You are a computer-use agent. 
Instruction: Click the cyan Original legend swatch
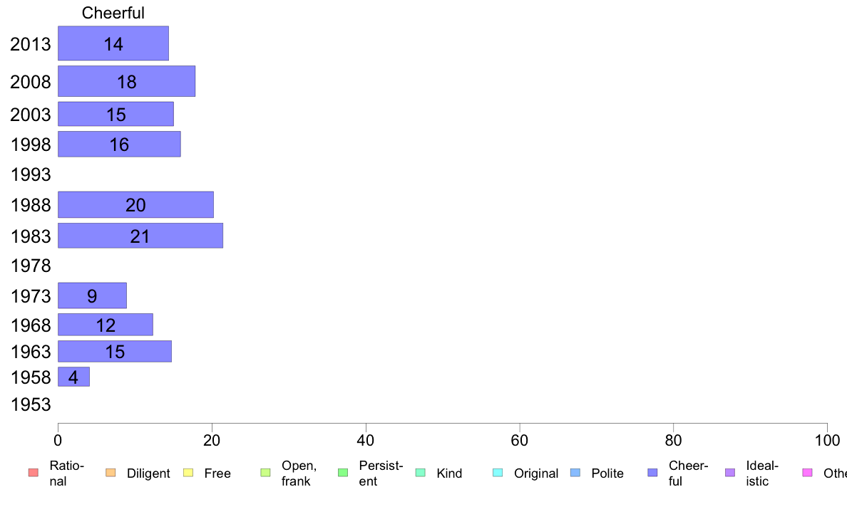click(498, 473)
